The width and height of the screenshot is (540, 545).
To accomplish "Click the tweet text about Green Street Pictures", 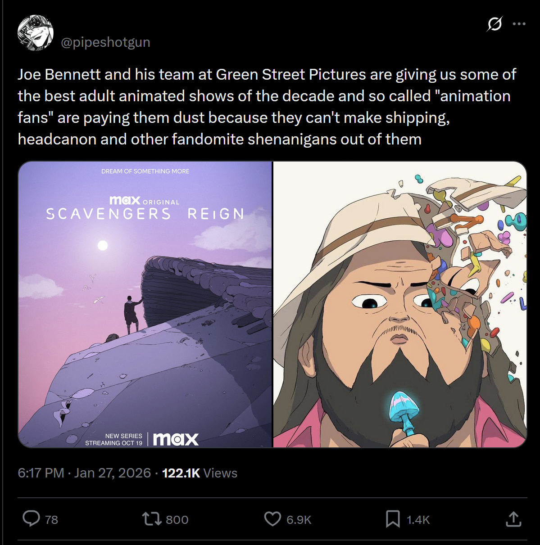I will coord(267,107).
